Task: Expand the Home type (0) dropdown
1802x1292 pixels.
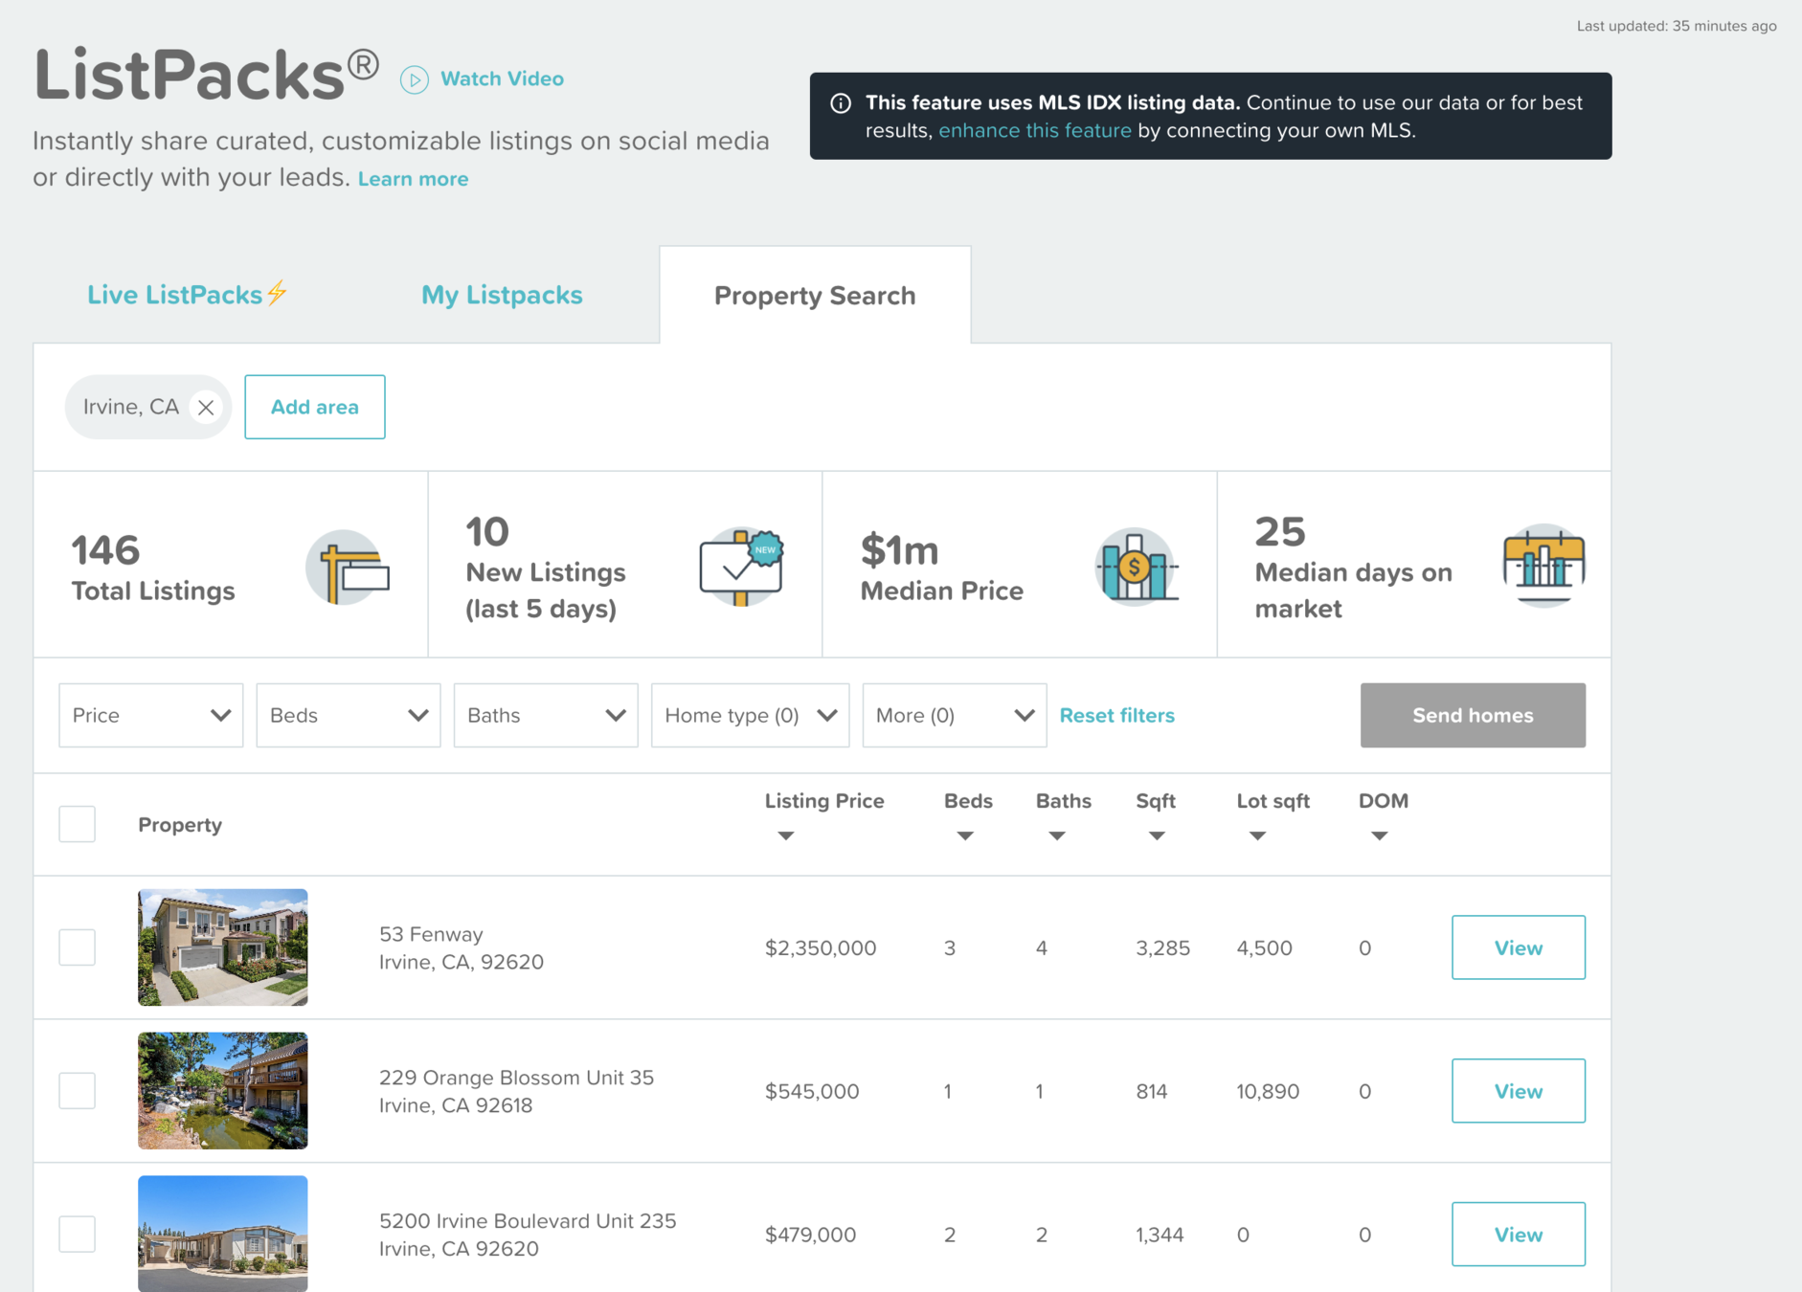Action: [x=750, y=715]
